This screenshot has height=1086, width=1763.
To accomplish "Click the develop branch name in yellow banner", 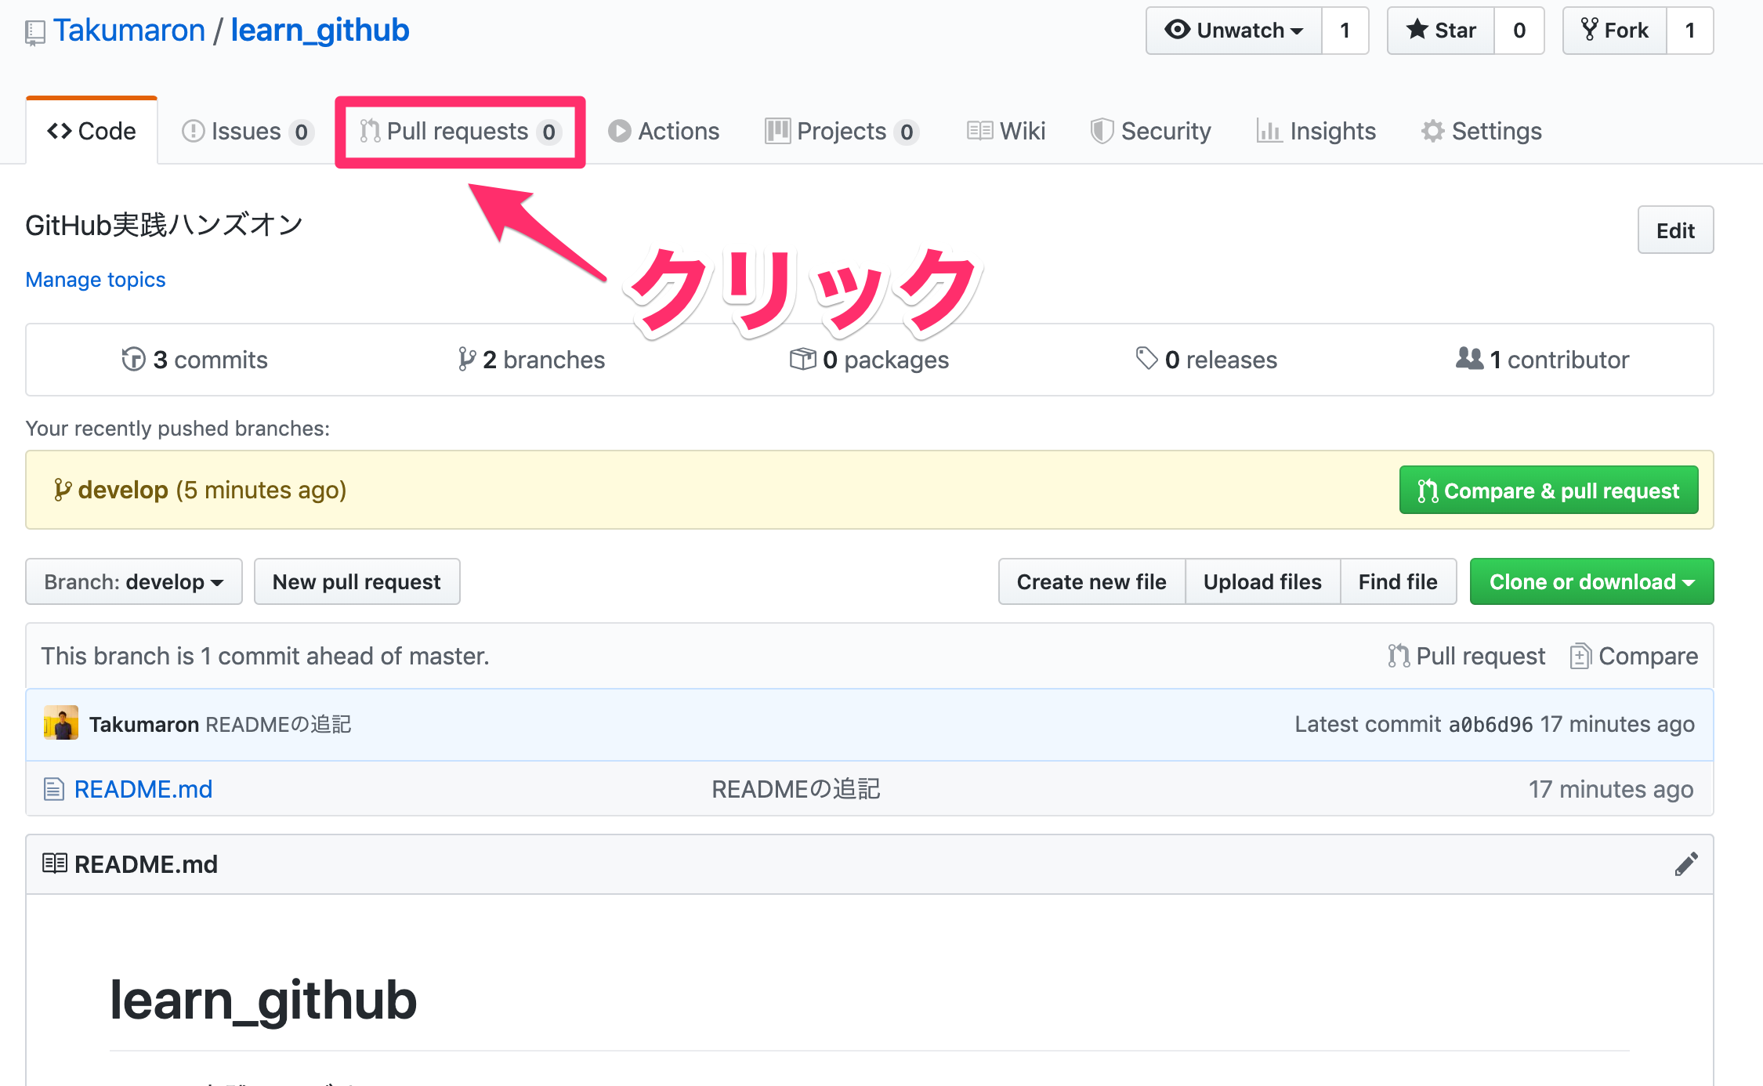I will click(x=123, y=490).
